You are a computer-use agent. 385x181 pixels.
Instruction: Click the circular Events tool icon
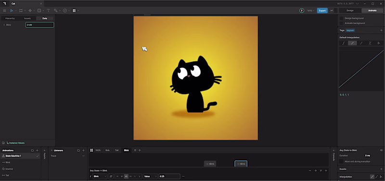tap(65, 11)
